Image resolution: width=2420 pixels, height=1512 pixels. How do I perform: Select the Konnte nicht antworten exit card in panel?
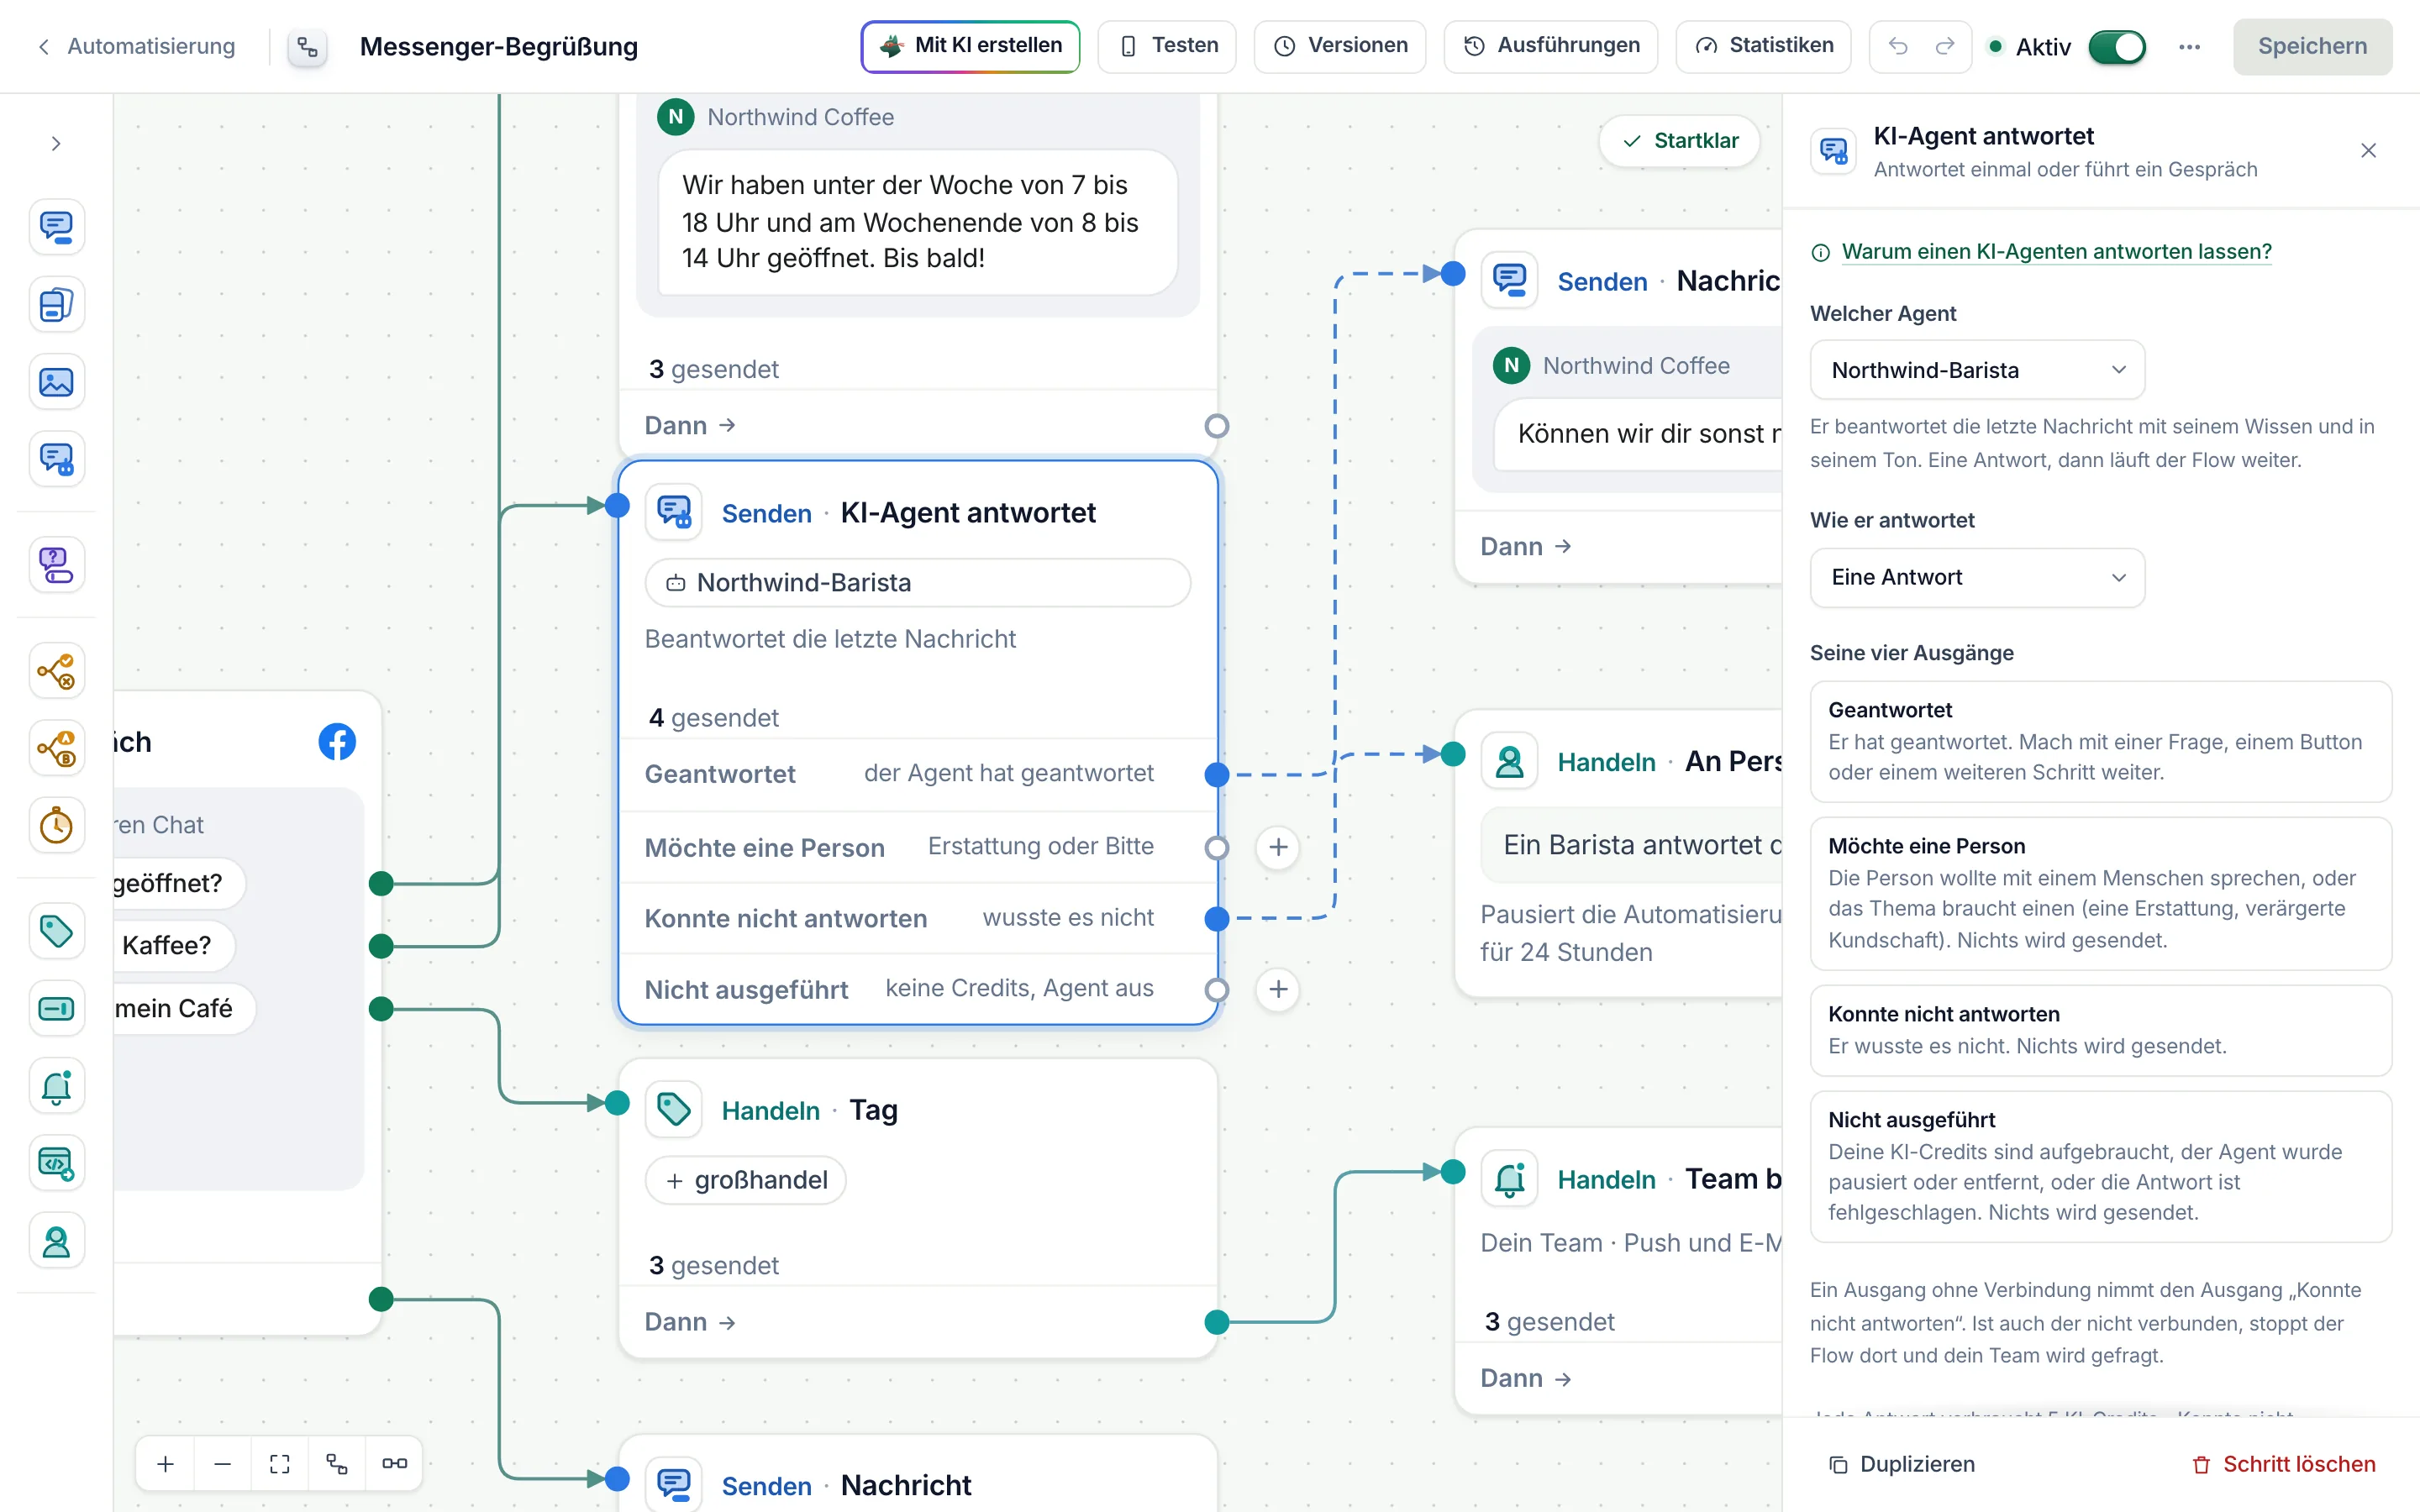click(2100, 1030)
